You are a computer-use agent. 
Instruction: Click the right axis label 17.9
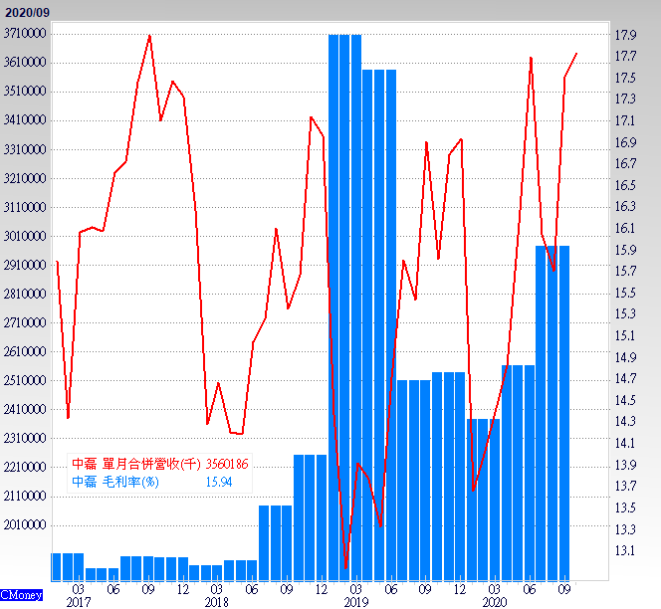click(625, 35)
